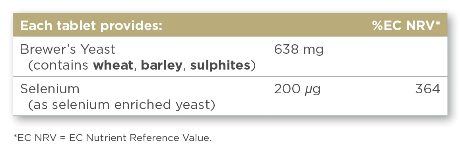Click the gold table header bar

(230, 25)
